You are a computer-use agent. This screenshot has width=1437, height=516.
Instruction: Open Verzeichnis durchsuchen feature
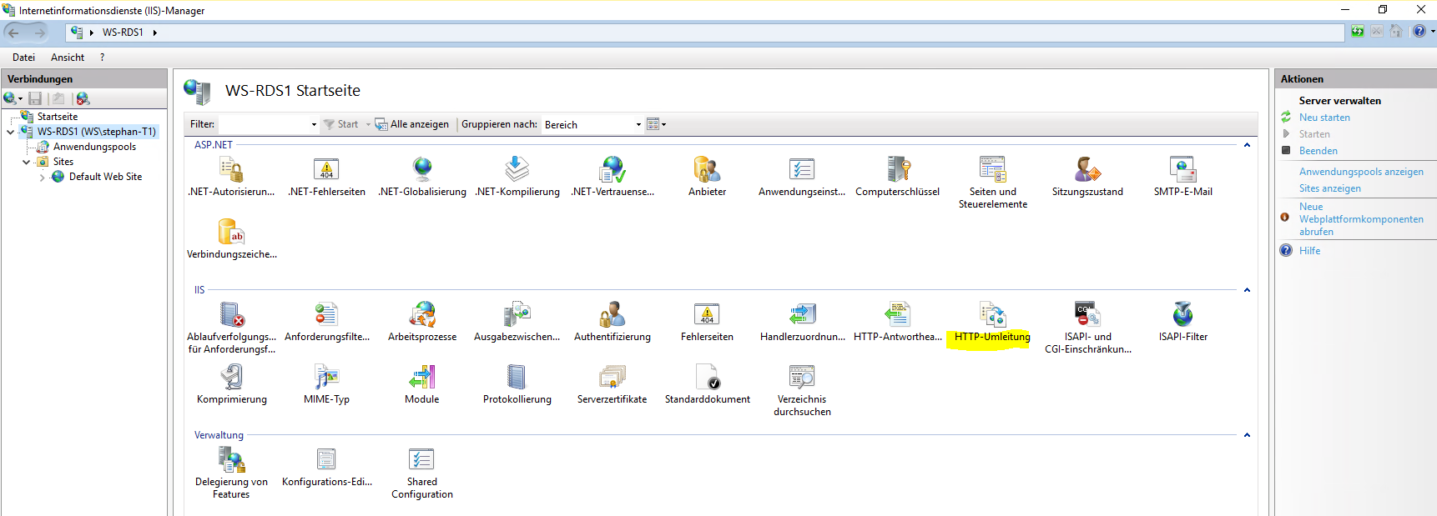pos(802,390)
